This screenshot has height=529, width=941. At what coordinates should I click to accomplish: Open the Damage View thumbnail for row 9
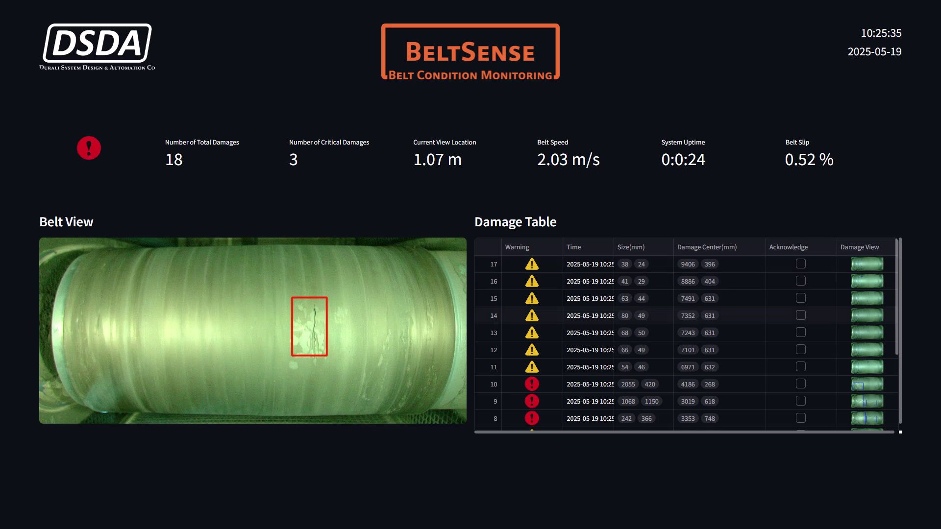point(867,401)
